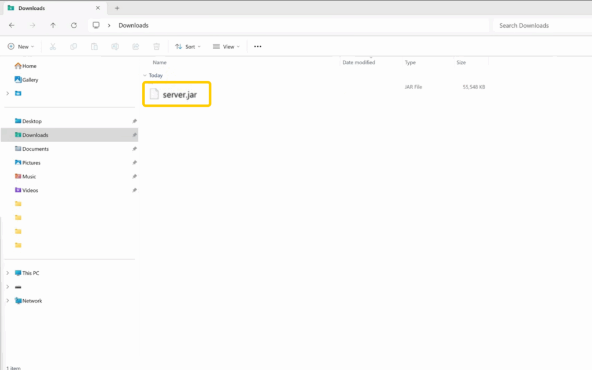This screenshot has height=370, width=592.
Task: Click the Cut scissors icon
Action: coord(53,46)
